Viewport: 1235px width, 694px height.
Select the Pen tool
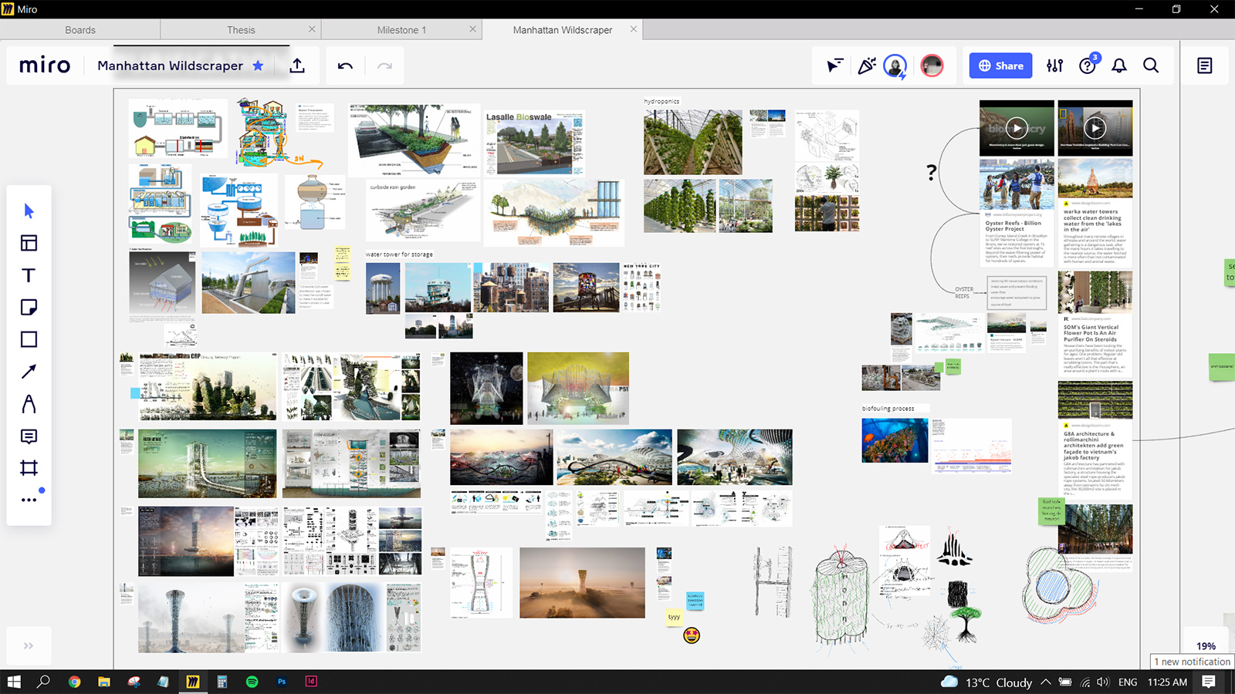(x=29, y=404)
